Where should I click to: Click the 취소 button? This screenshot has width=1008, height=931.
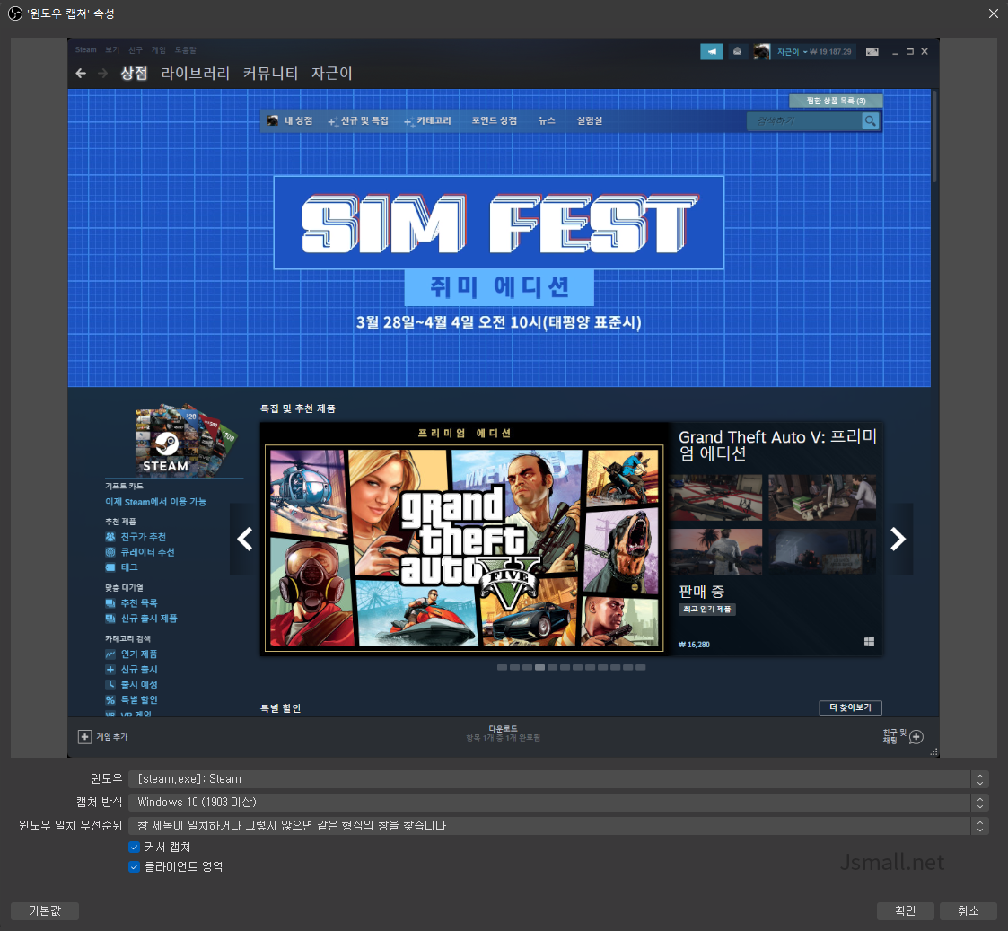969,910
